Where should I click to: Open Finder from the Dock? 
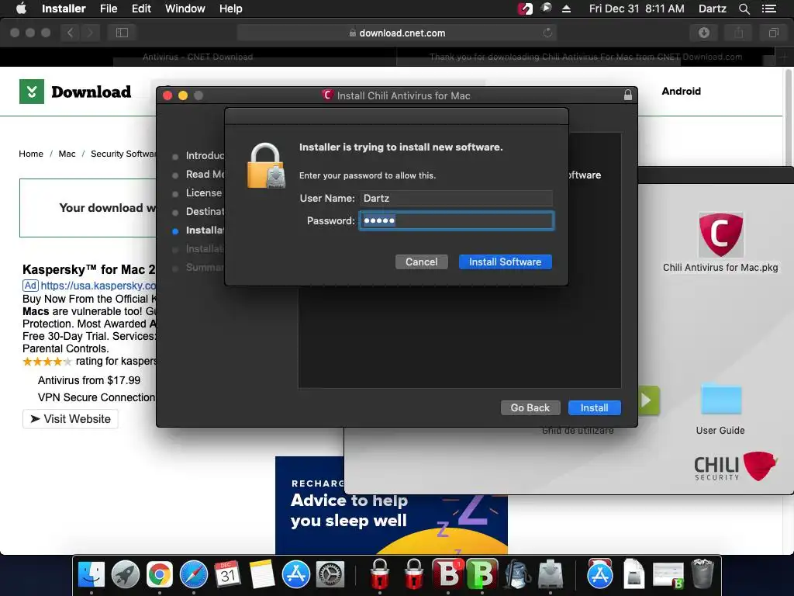tap(91, 575)
